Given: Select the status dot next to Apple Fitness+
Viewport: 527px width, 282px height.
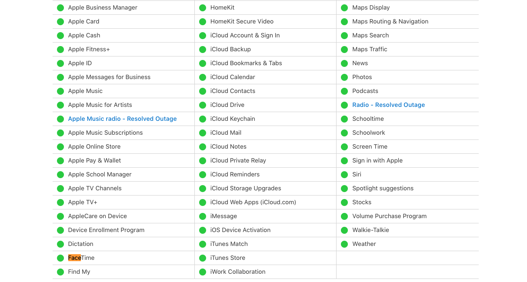Looking at the screenshot, I should [60, 50].
